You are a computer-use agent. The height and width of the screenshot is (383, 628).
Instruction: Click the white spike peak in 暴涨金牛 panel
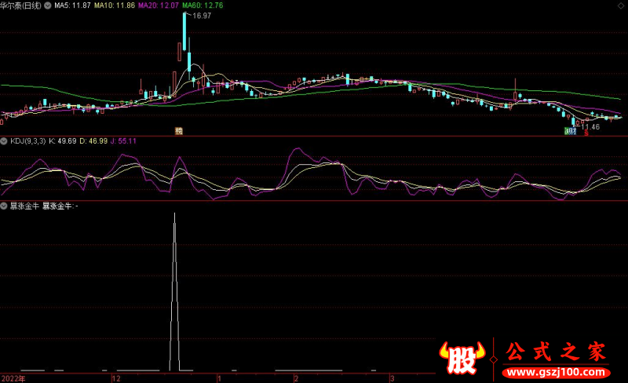coord(173,213)
